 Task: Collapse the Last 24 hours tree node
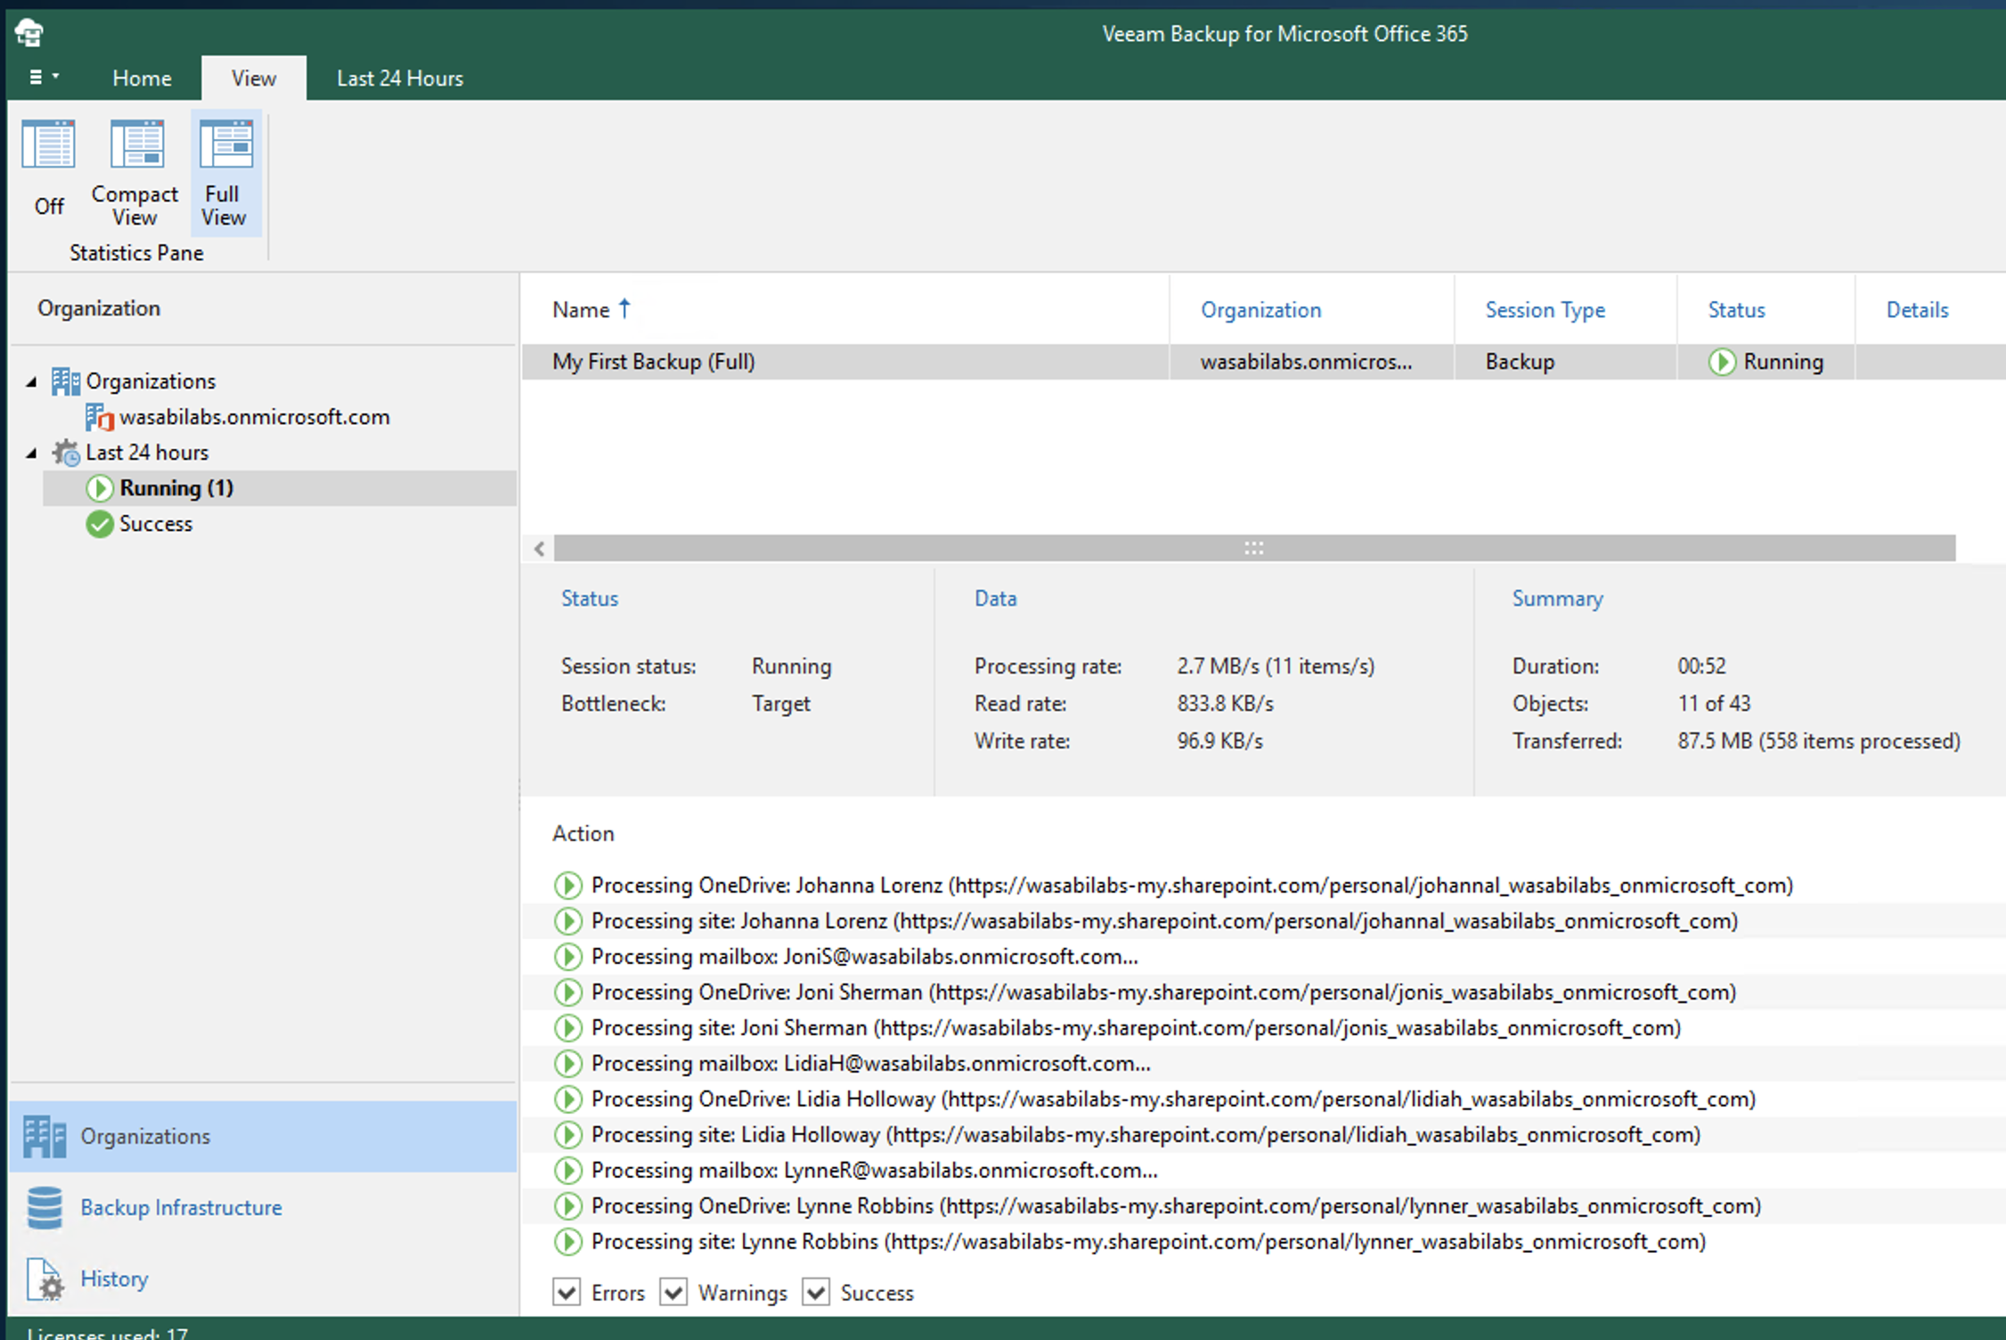click(32, 453)
